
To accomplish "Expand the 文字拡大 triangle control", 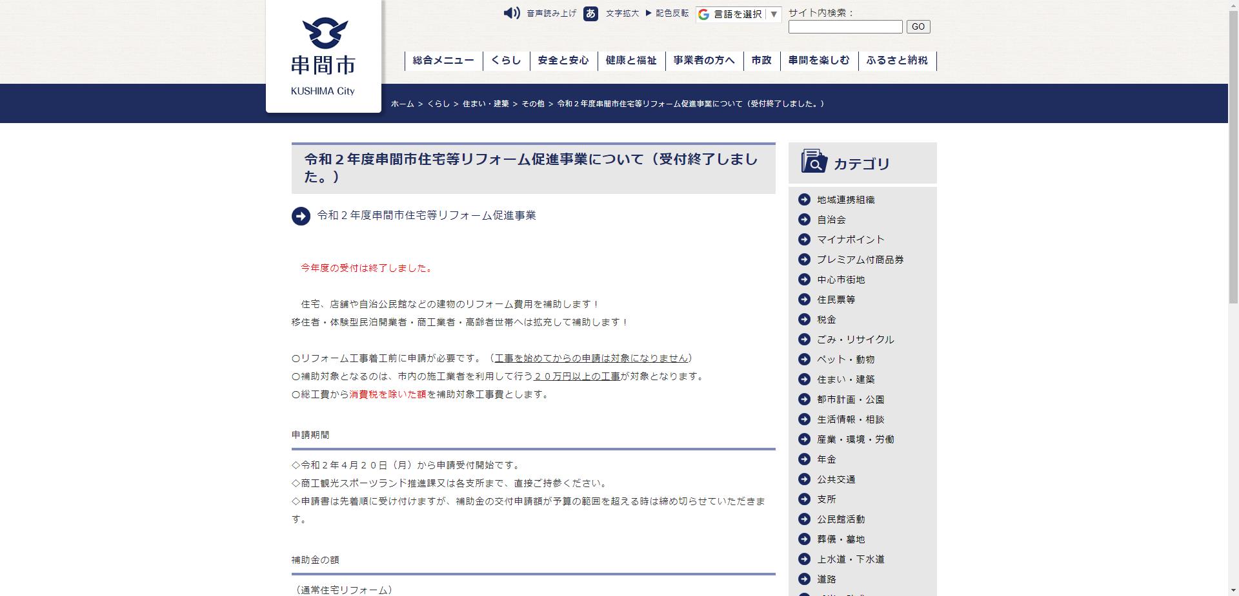I will click(647, 13).
